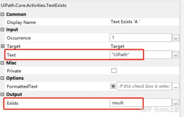Collapse the Options section
The image size is (184, 117).
[x=2, y=78]
